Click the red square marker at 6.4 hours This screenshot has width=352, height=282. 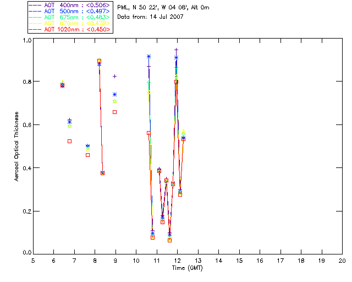pos(62,85)
